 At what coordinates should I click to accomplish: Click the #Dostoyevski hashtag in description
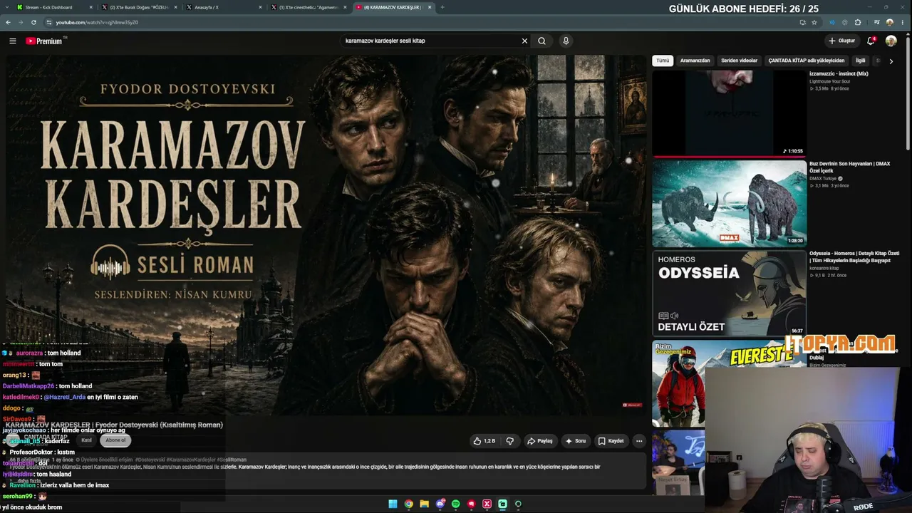click(x=150, y=460)
